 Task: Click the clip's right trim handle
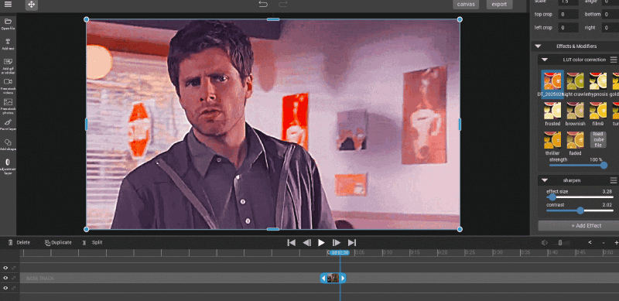pyautogui.click(x=343, y=278)
